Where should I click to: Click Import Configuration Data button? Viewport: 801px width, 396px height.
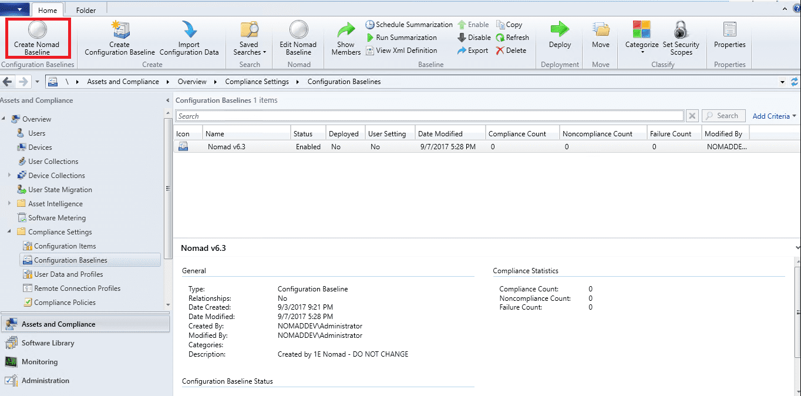tap(189, 39)
